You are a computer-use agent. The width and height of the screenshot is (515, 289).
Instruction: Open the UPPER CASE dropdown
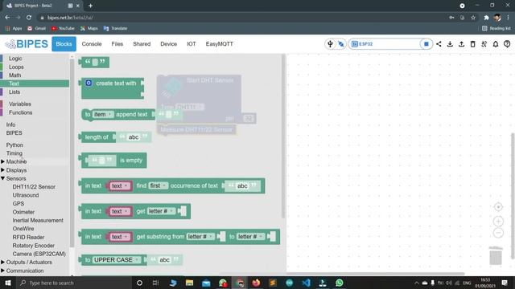[x=117, y=260]
